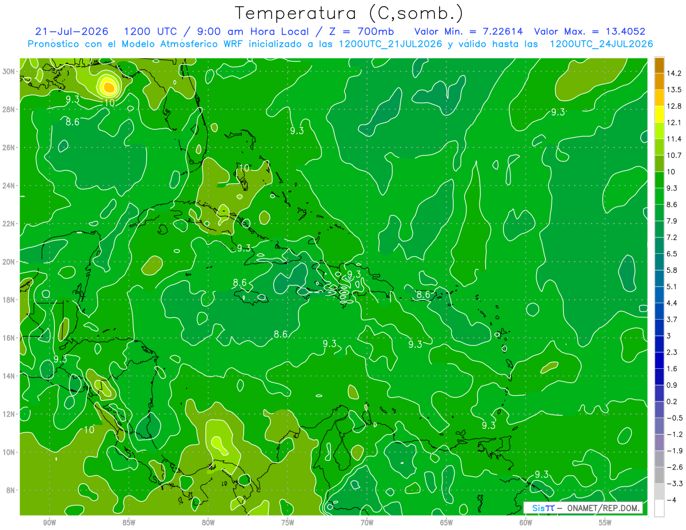The width and height of the screenshot is (686, 530).
Task: Click the '80W' longitude axis label
Action: tap(208, 522)
